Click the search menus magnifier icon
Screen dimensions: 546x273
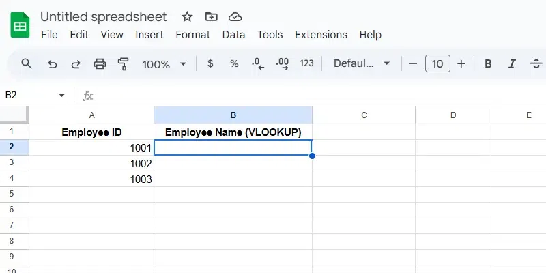pyautogui.click(x=27, y=63)
